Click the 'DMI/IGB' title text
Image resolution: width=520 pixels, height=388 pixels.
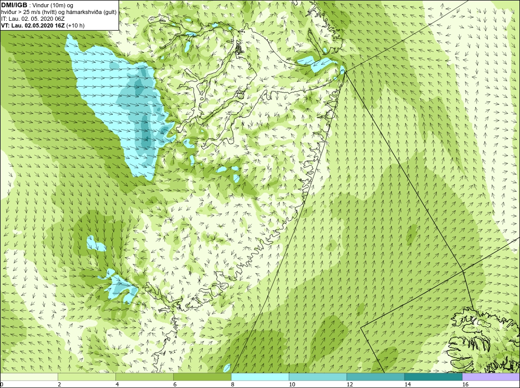point(14,5)
